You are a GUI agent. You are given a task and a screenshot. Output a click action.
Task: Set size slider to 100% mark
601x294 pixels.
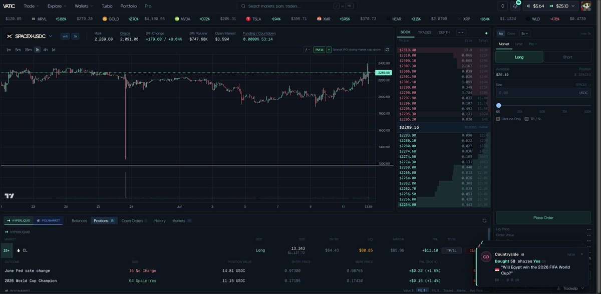click(588, 111)
